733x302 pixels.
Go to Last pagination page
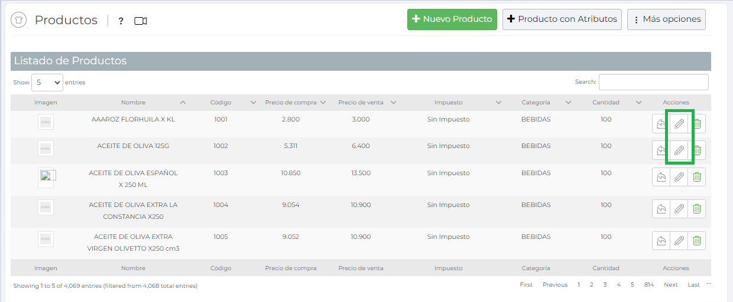coord(693,285)
